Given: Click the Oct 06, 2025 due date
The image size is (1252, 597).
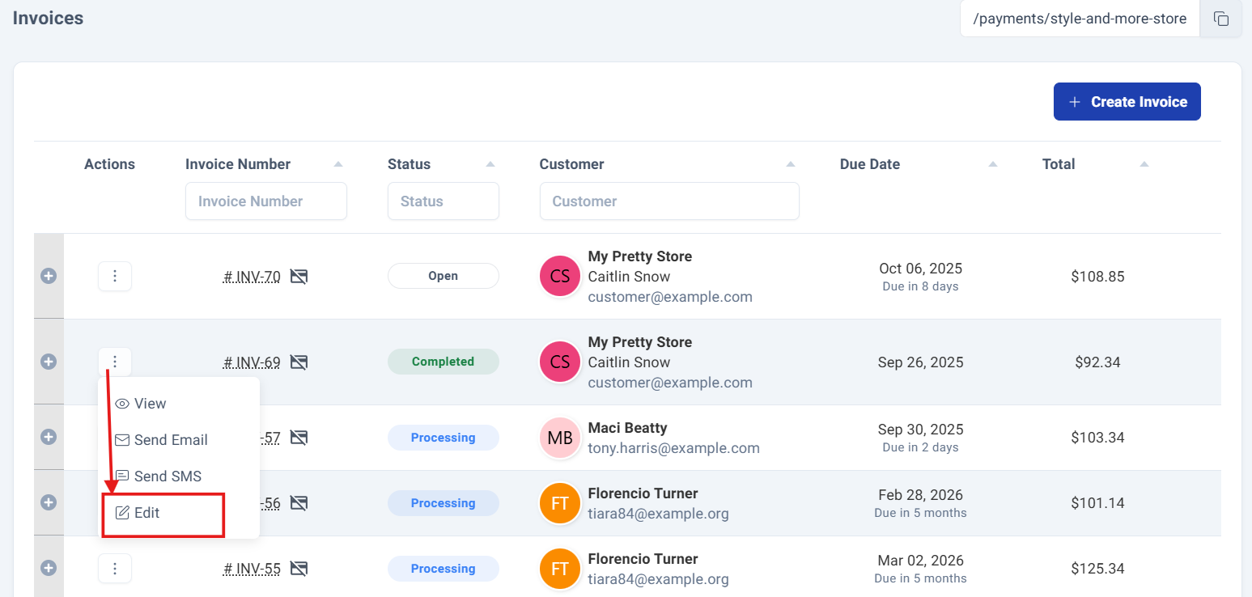Looking at the screenshot, I should (921, 269).
